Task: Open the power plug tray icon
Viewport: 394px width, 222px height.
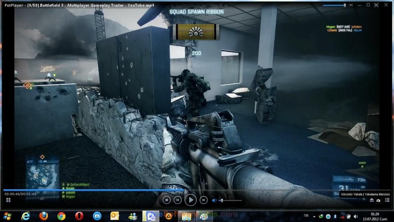Action: 348,216
